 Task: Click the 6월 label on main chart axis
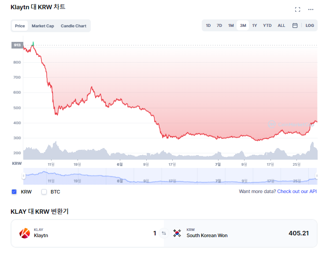point(119,164)
